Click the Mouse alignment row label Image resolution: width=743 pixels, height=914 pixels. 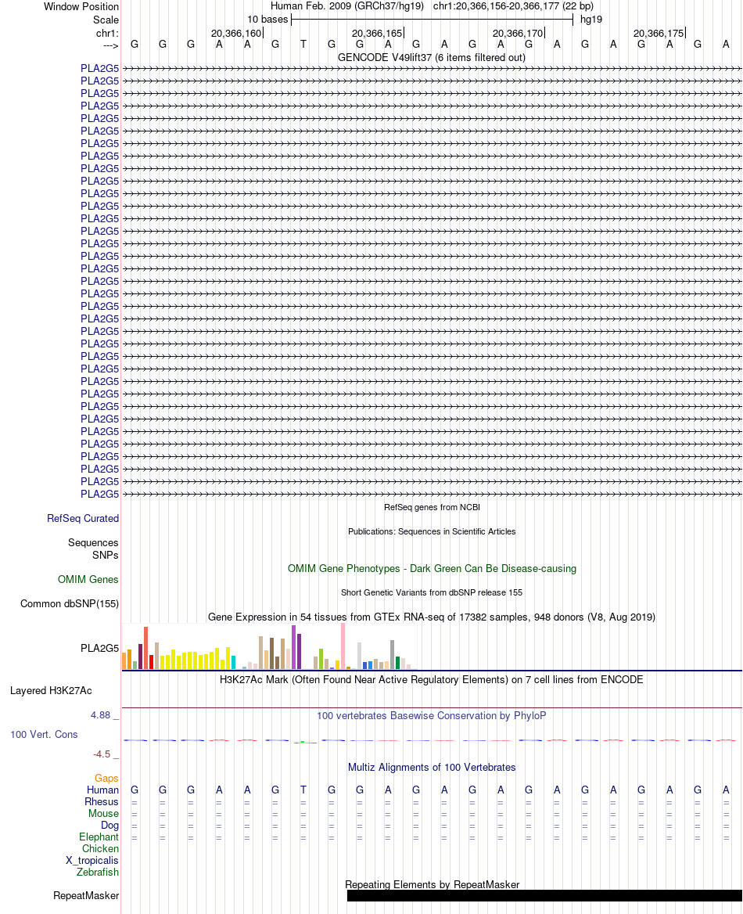tap(103, 813)
